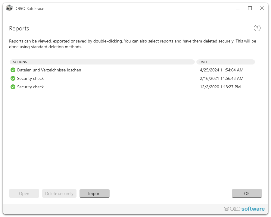Click the Open button
The height and width of the screenshot is (217, 271).
24,193
